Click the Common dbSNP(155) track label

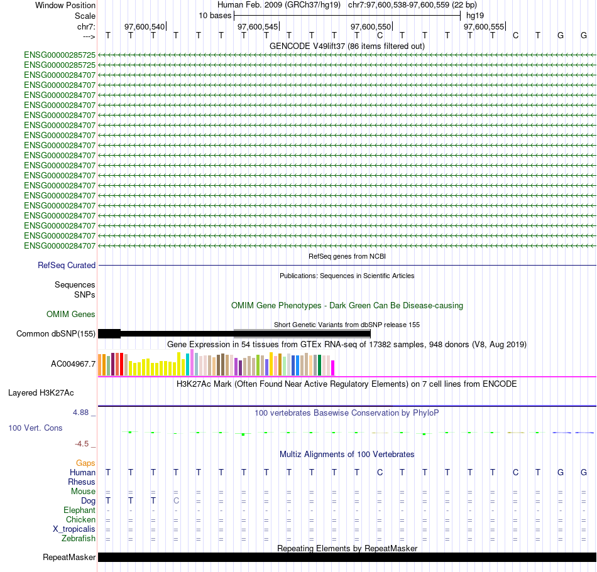55,333
